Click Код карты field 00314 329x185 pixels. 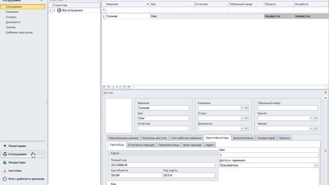pos(189,175)
